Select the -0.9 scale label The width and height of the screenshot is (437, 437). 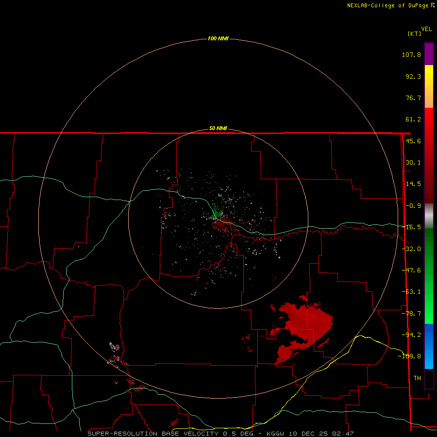tap(413, 206)
